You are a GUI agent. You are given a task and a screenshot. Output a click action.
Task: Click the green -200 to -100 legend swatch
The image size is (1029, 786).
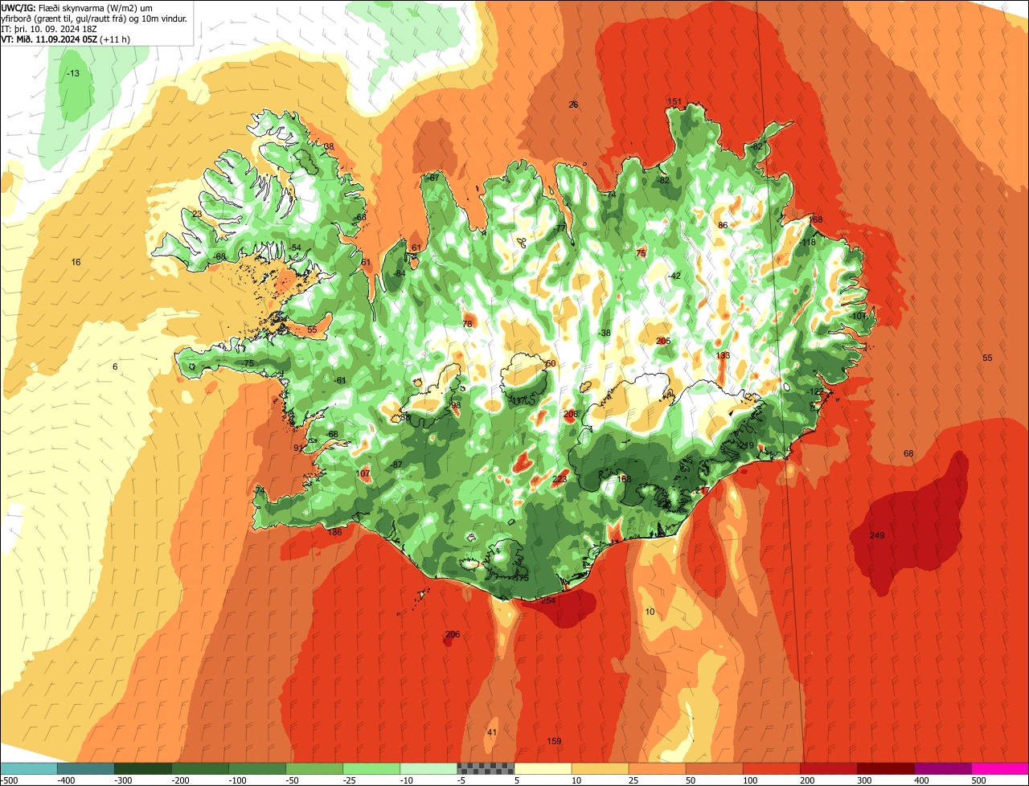click(x=199, y=768)
